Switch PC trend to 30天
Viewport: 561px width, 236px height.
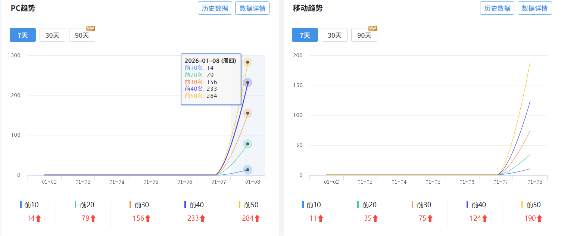pyautogui.click(x=52, y=35)
